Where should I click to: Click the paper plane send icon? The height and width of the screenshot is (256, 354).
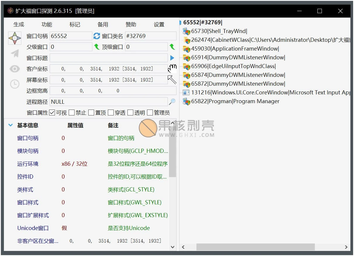pos(15,53)
